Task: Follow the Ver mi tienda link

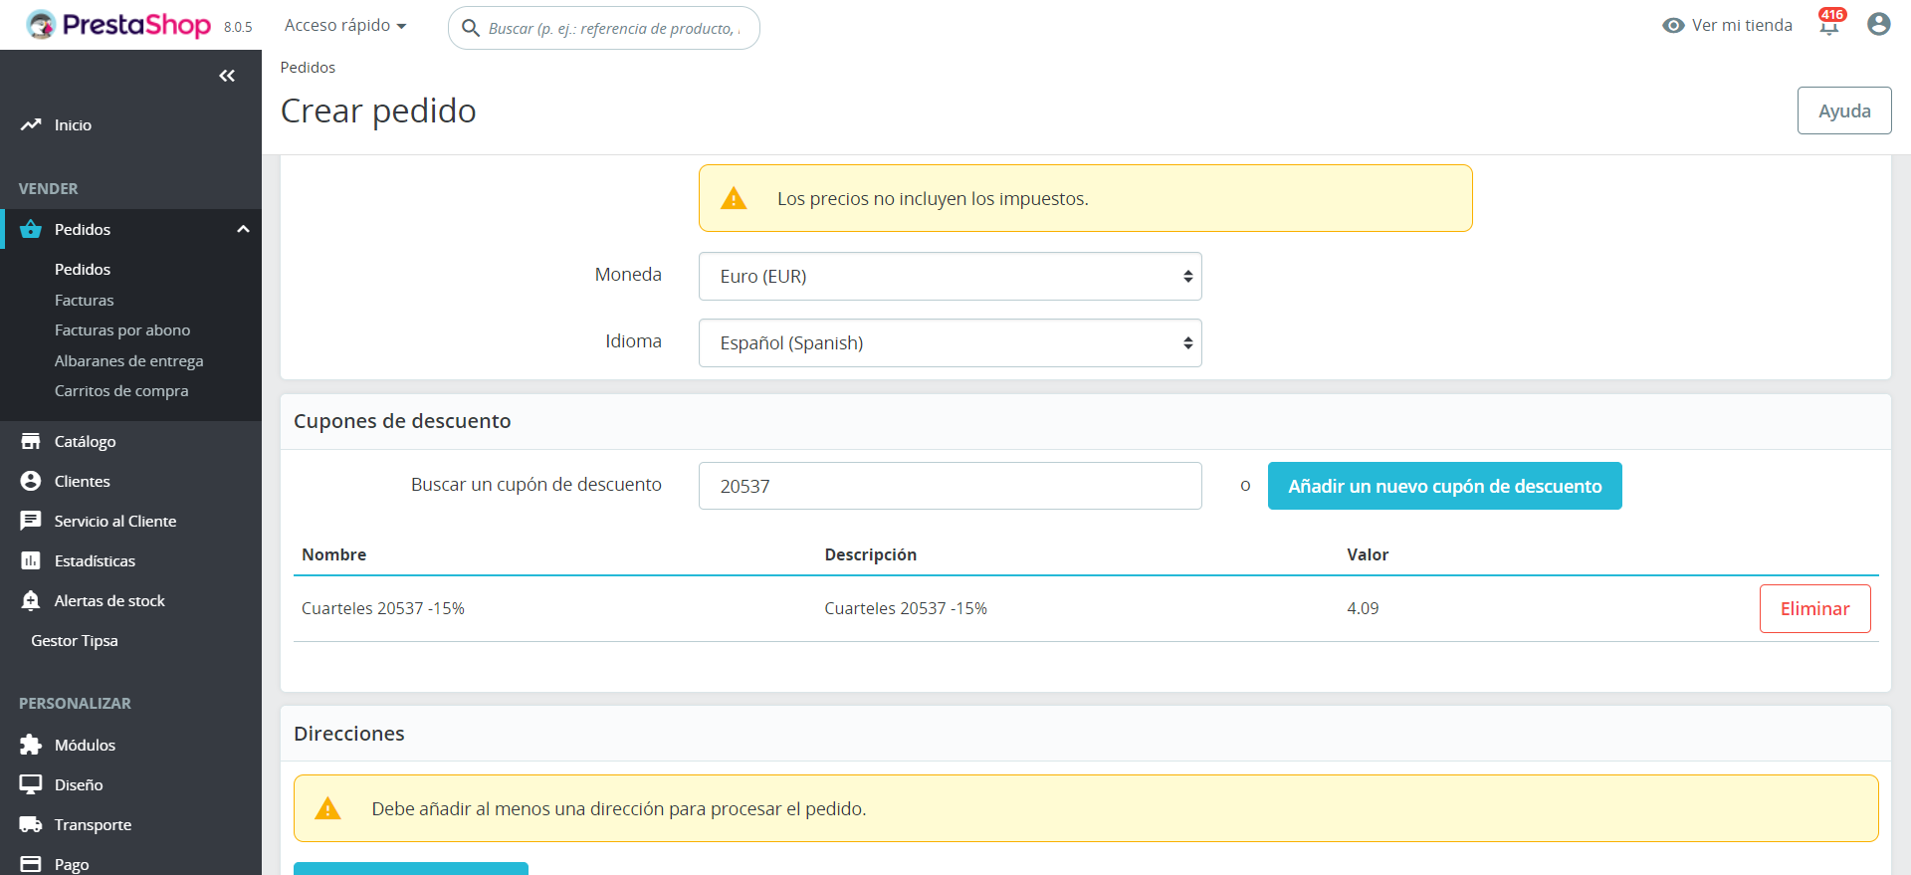Action: [x=1728, y=26]
